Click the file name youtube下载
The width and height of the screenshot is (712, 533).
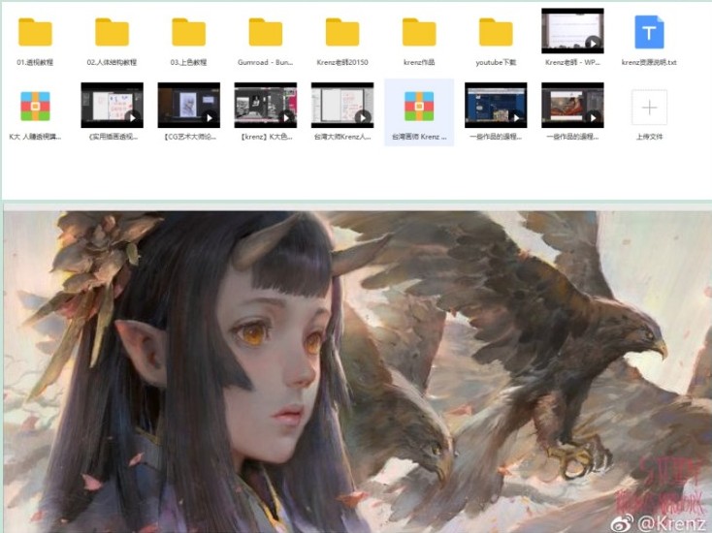[x=496, y=63]
